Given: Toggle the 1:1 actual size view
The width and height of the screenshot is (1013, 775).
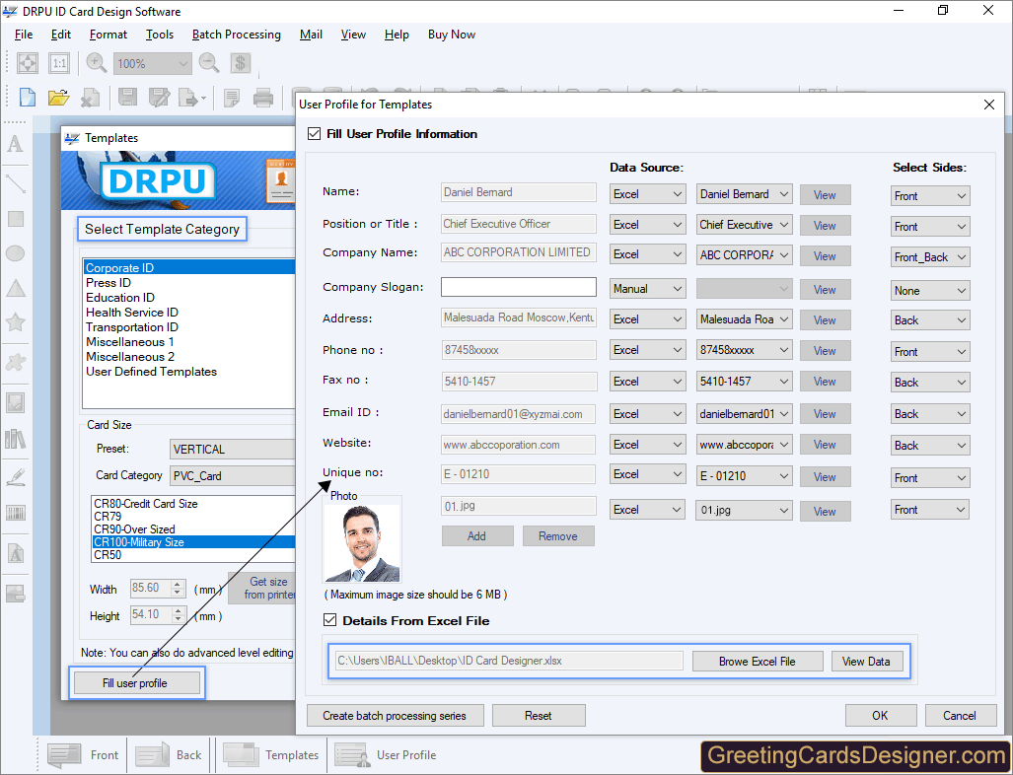Looking at the screenshot, I should point(59,61).
